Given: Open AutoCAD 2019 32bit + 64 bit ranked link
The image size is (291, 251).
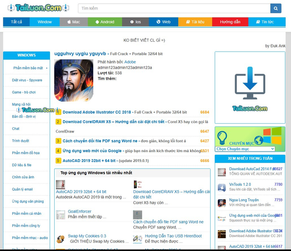Looking at the screenshot, I should [x=89, y=160].
